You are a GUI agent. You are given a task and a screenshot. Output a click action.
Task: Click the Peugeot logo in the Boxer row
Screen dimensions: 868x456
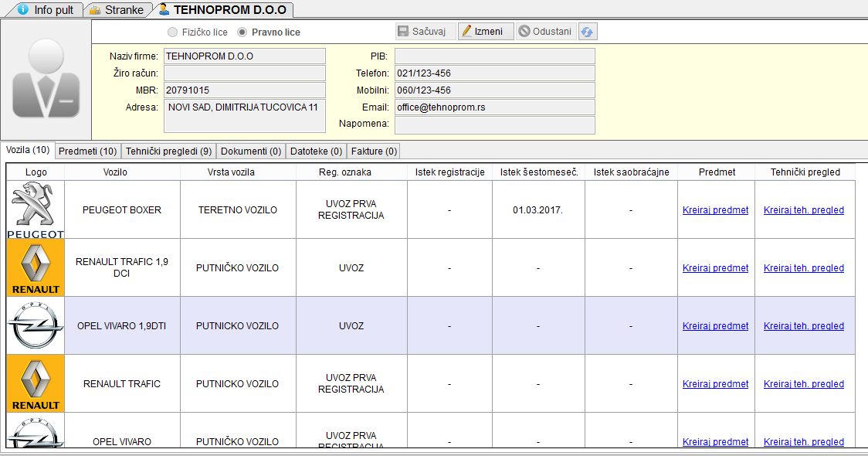point(36,210)
